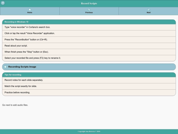The width and height of the screenshot is (178, 134).
Task: Click the 'Go next to add audio files' text
Action: (15, 105)
